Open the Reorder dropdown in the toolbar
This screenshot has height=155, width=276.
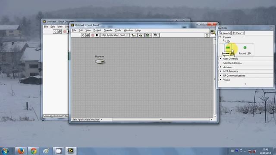[156, 35]
